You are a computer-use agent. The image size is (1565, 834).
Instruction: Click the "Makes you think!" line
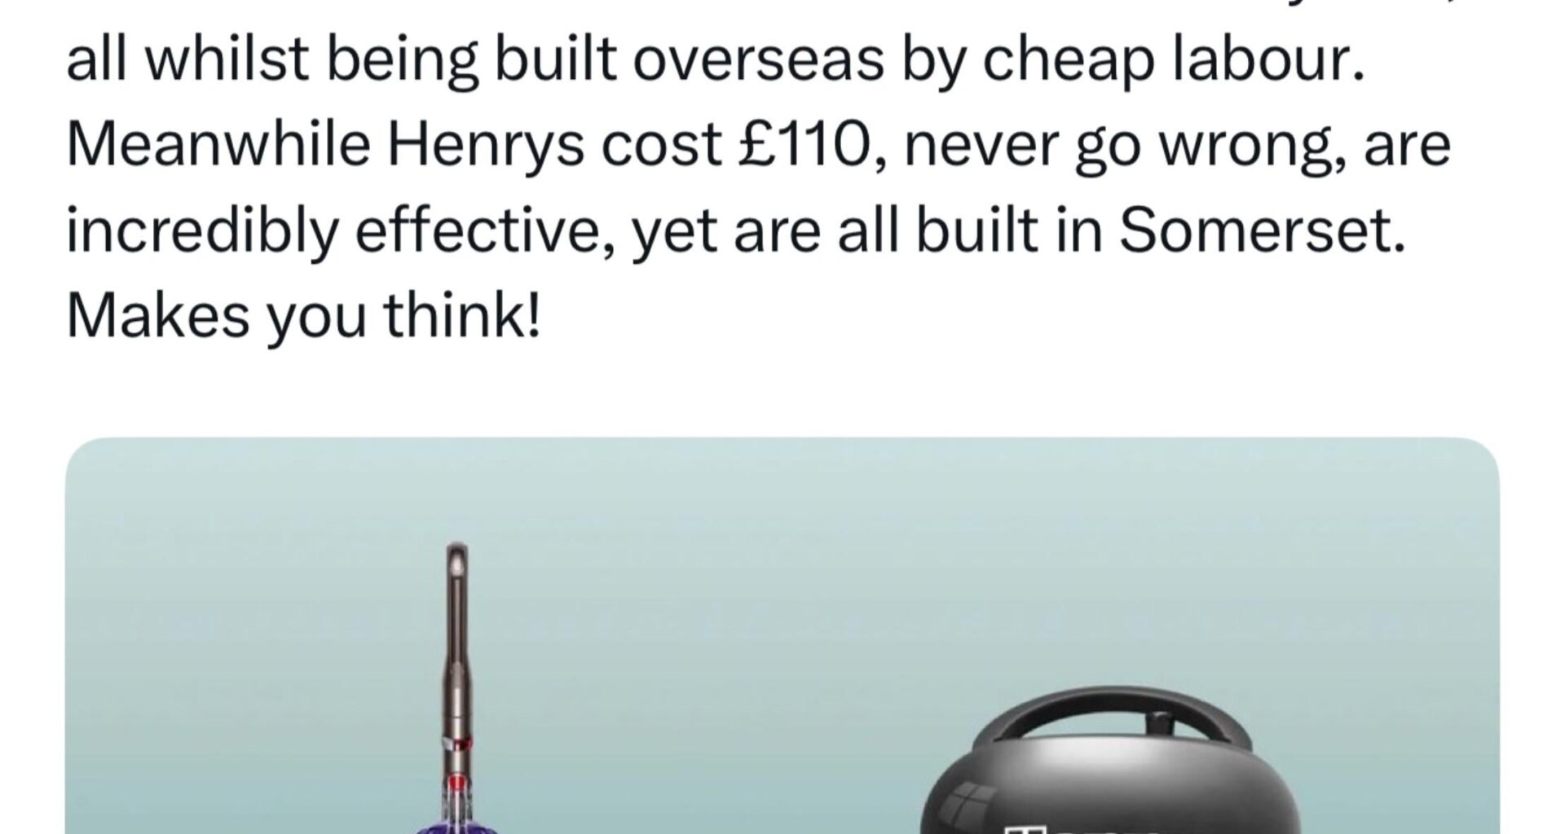(x=303, y=318)
